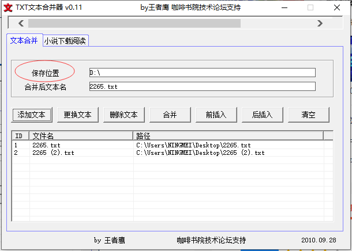Focus the merged file name field 2265.txt
The image size is (352, 251).
203,86
